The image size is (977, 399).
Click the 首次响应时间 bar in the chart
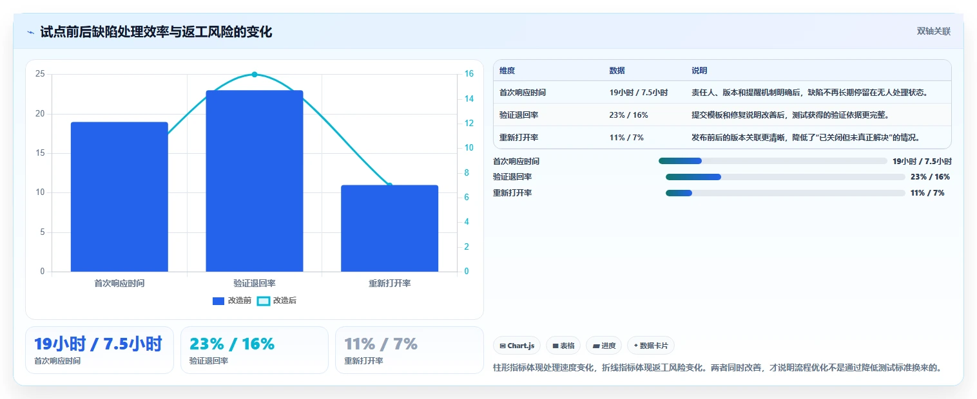tap(119, 197)
